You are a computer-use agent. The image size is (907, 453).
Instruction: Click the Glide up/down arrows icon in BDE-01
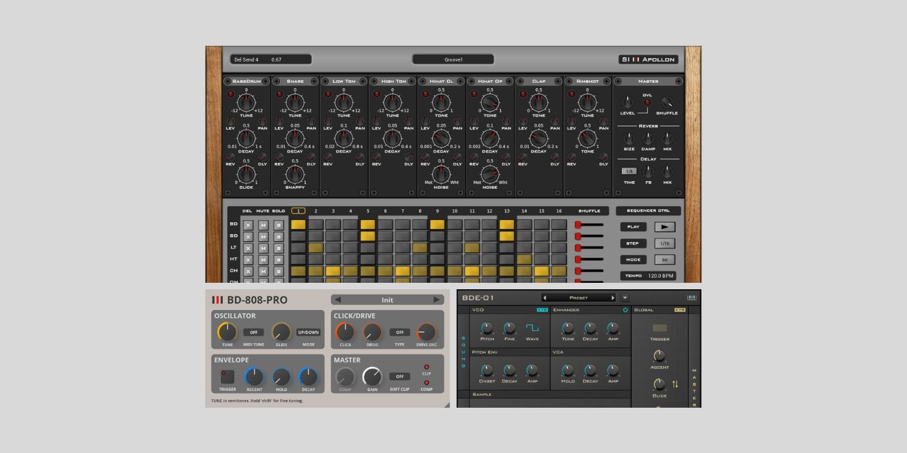675,384
